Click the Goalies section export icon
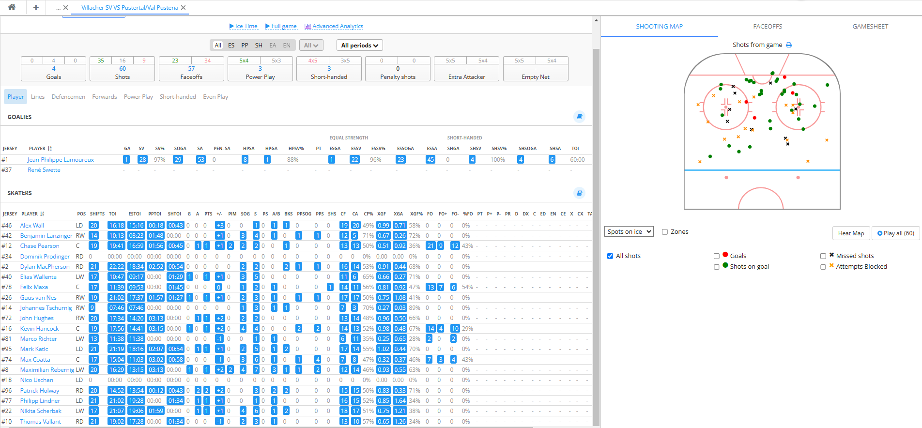The width and height of the screenshot is (922, 428). pyautogui.click(x=579, y=117)
